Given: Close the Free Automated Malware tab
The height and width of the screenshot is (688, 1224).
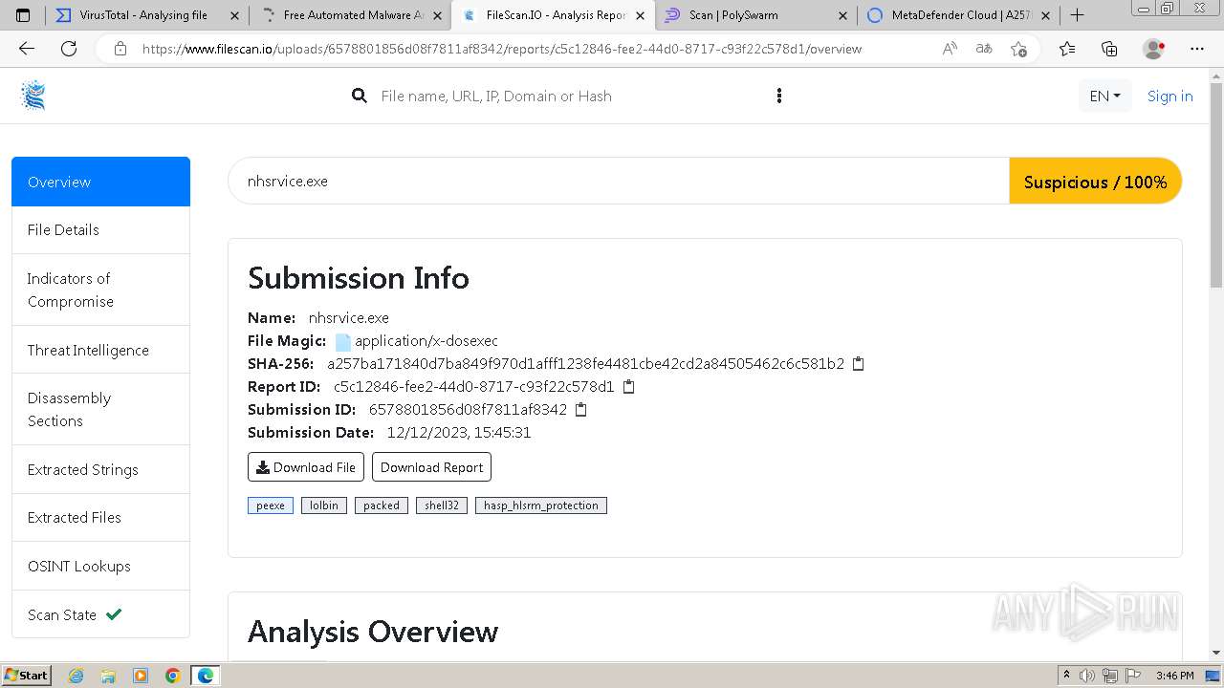Looking at the screenshot, I should coord(436,15).
